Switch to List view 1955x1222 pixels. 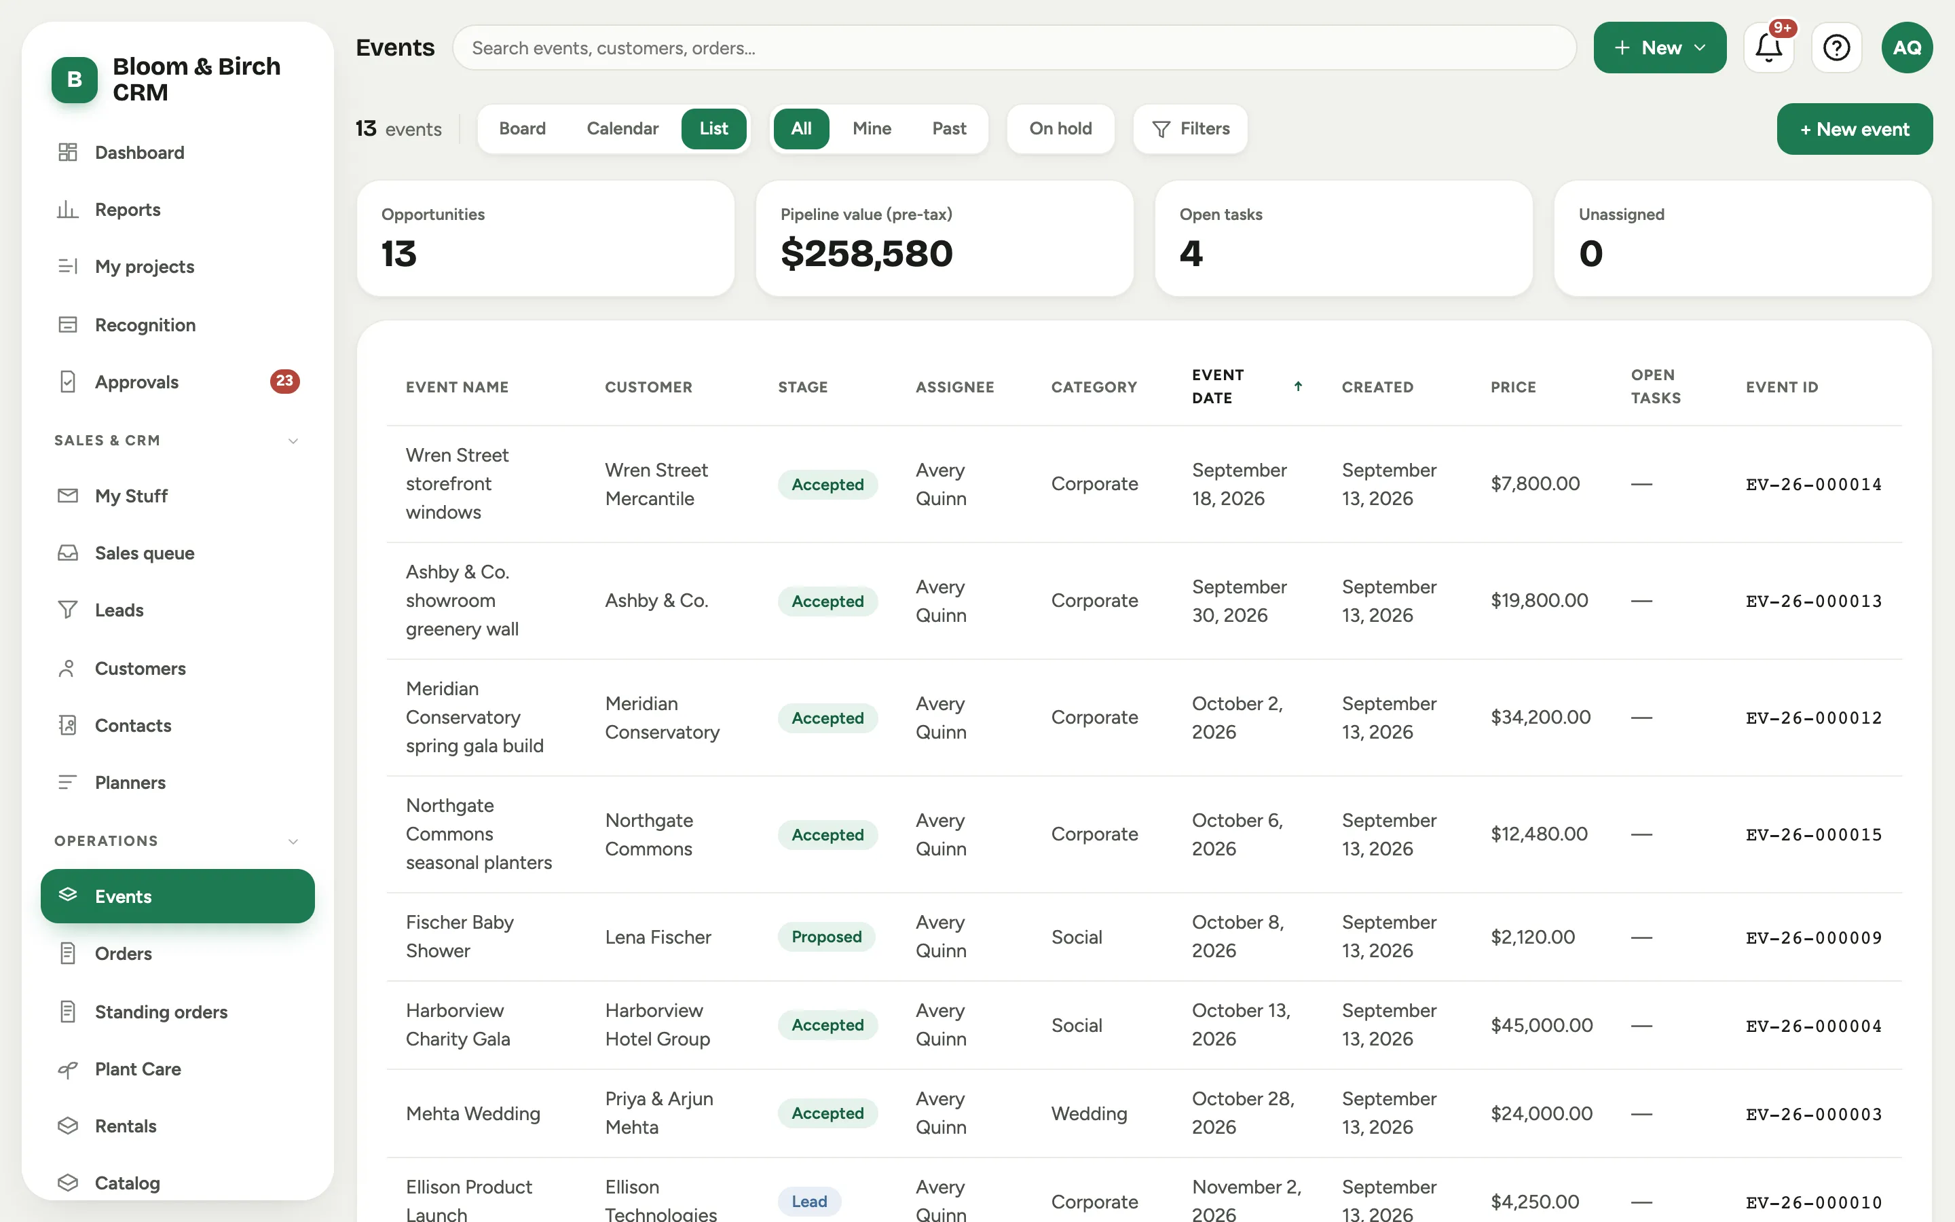click(713, 128)
